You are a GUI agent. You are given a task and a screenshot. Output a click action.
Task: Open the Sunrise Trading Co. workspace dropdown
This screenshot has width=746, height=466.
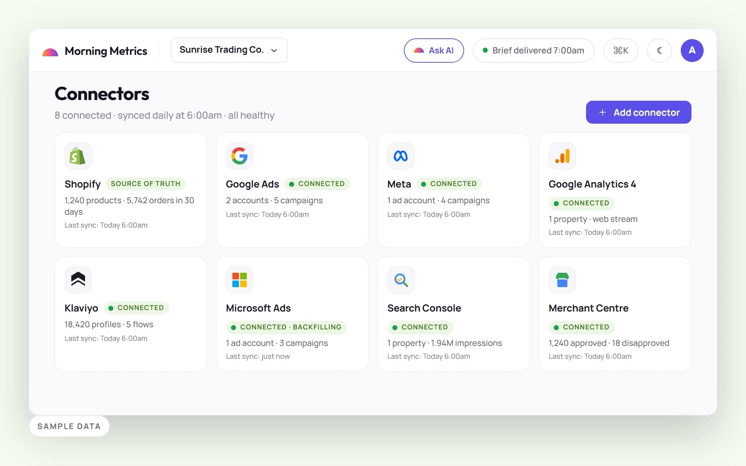tap(229, 50)
